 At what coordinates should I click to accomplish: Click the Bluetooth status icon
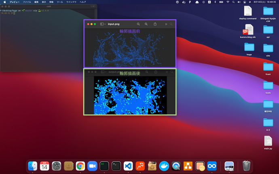215,2
